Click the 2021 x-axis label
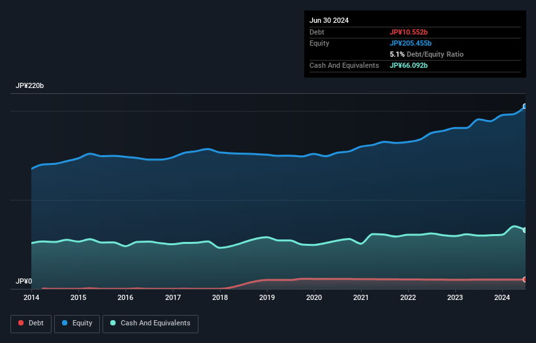Screen dimensions: 536x343 tap(361, 297)
